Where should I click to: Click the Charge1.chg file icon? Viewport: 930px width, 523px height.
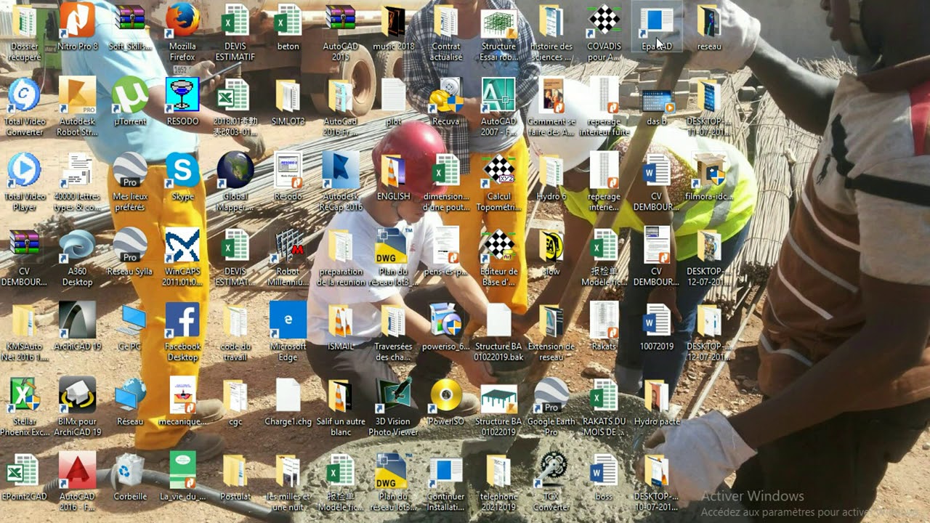tap(288, 402)
